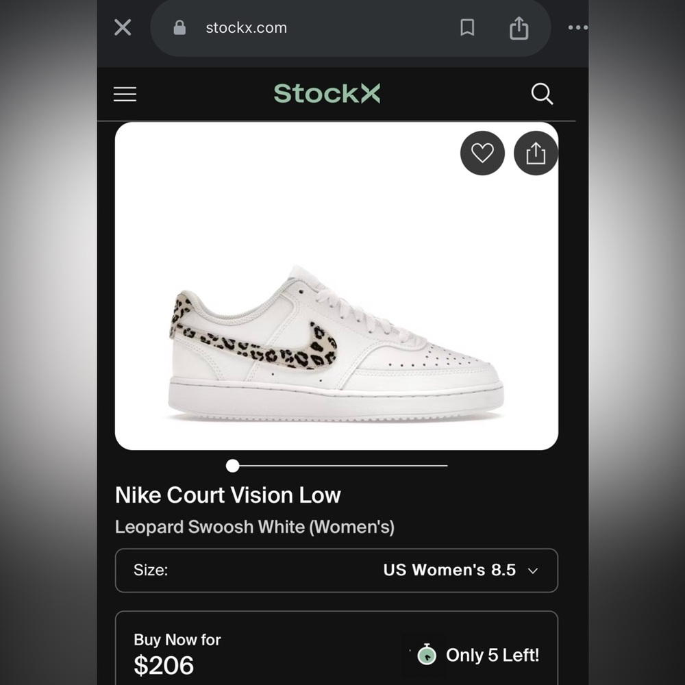Go to StockX home via logo
Viewport: 685px width, 685px height.
click(x=327, y=93)
